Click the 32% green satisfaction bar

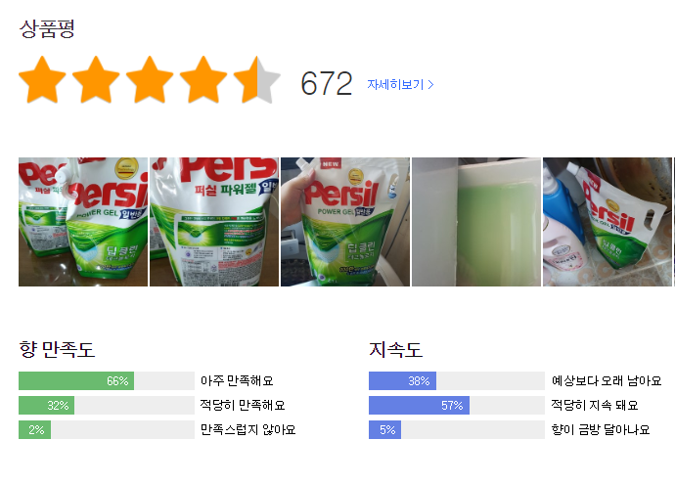[47, 405]
